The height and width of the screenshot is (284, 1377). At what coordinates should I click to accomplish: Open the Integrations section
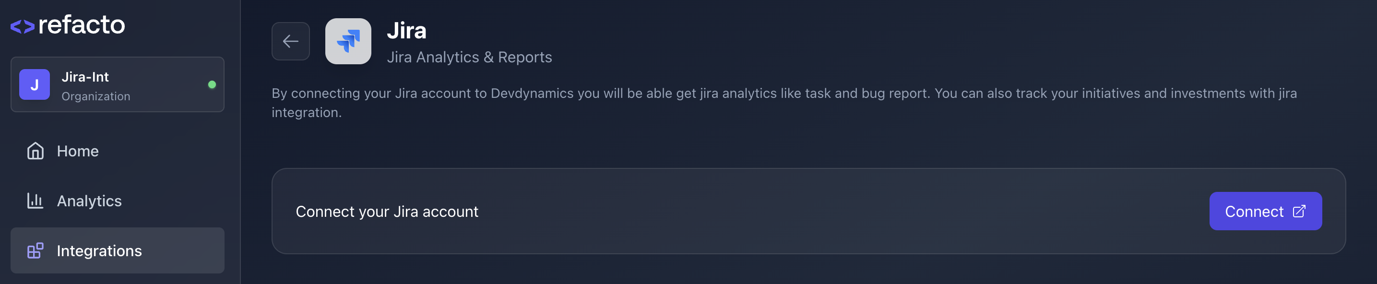click(99, 250)
